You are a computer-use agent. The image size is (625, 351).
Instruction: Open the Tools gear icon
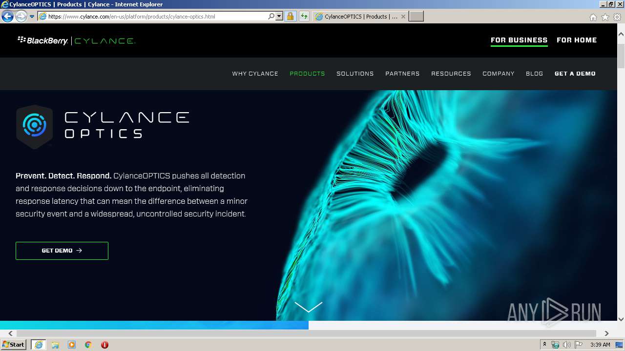[x=617, y=17]
